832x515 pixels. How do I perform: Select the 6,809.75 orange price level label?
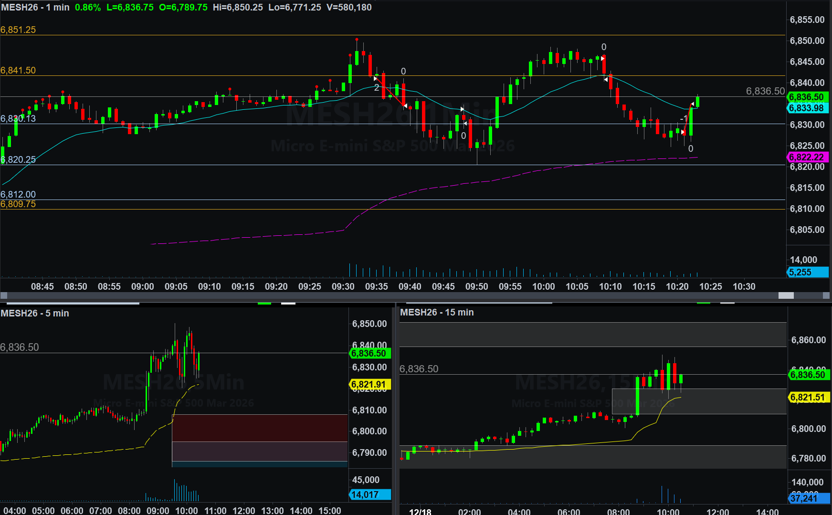pyautogui.click(x=18, y=204)
